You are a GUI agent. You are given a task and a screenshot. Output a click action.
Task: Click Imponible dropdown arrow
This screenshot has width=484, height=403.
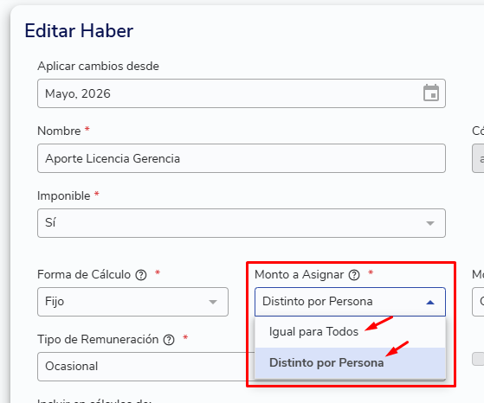430,223
